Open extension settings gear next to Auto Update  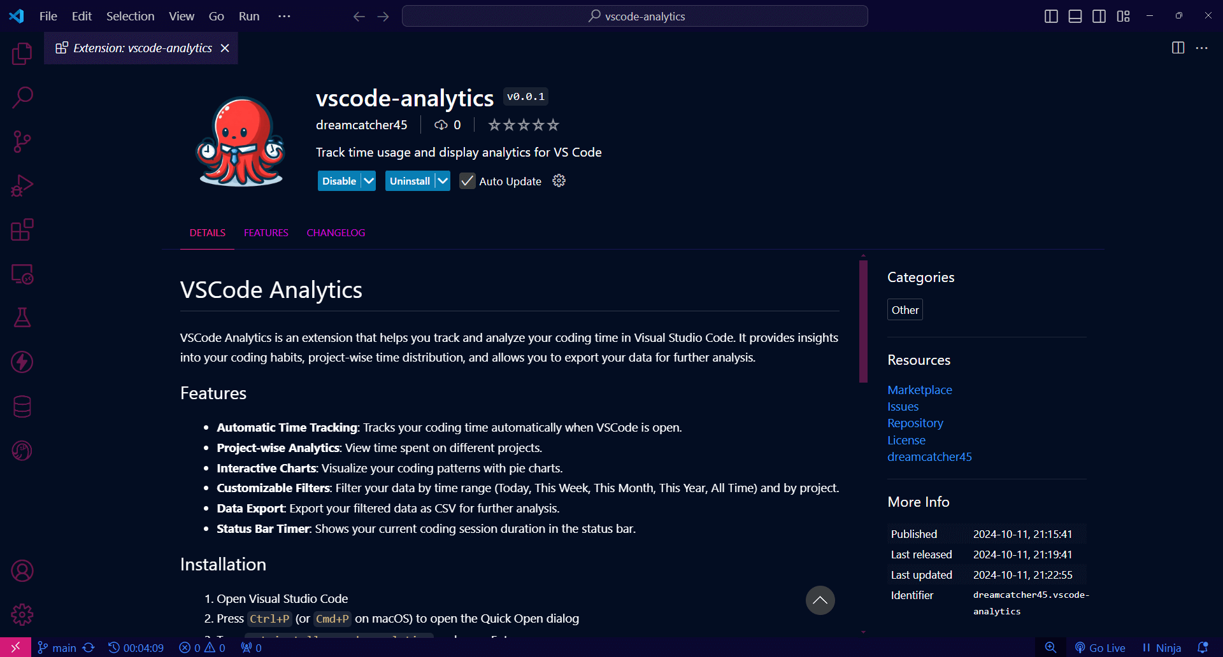point(559,181)
